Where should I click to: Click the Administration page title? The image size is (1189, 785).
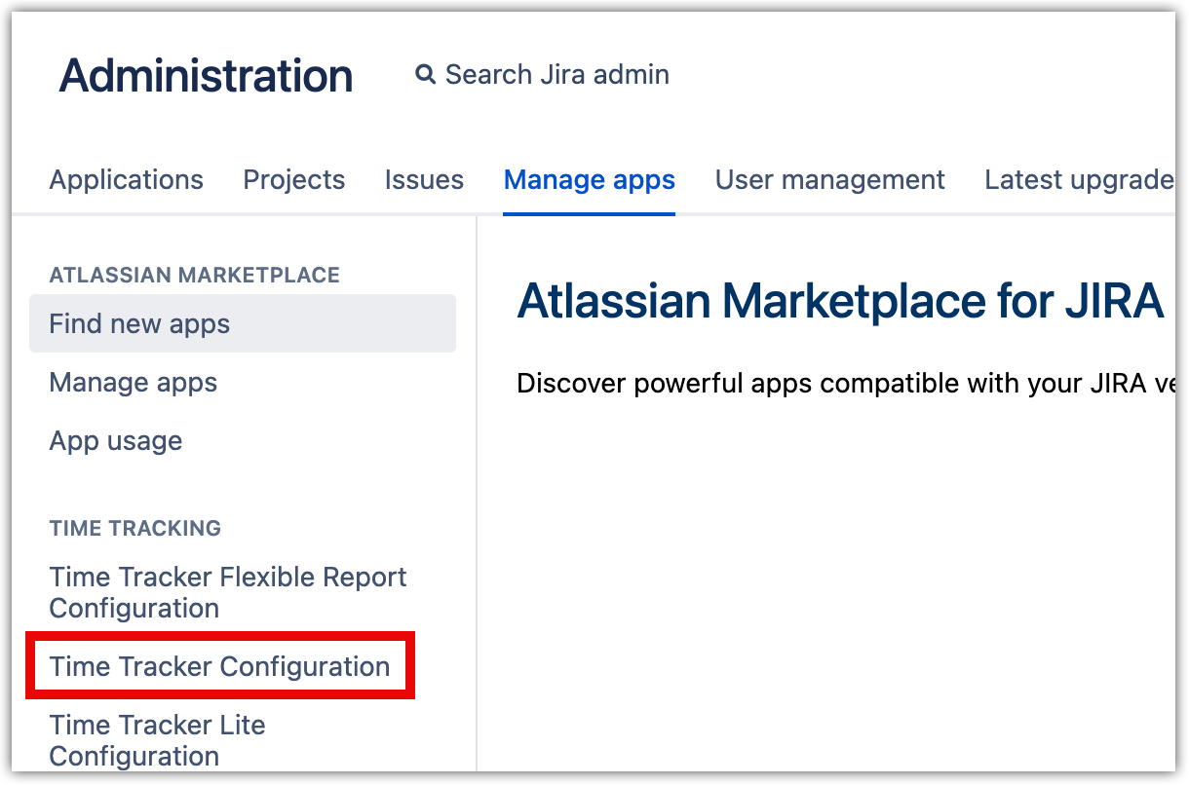[206, 76]
